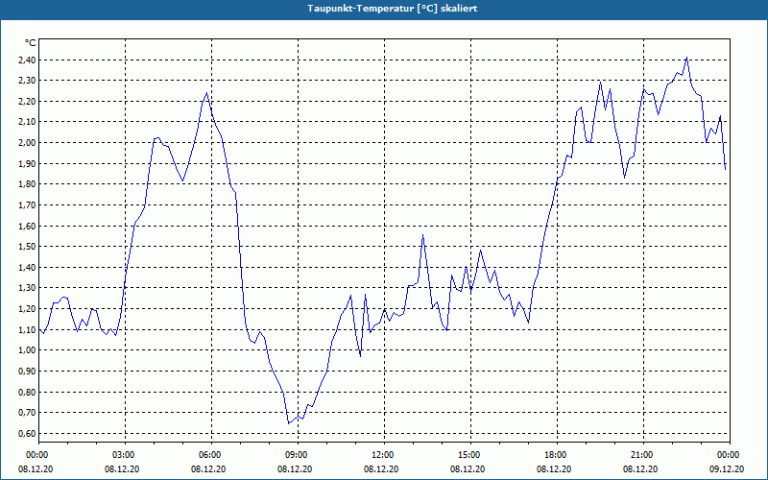Select the "1,20" y-axis label
Image resolution: width=768 pixels, height=480 pixels.
tap(27, 309)
